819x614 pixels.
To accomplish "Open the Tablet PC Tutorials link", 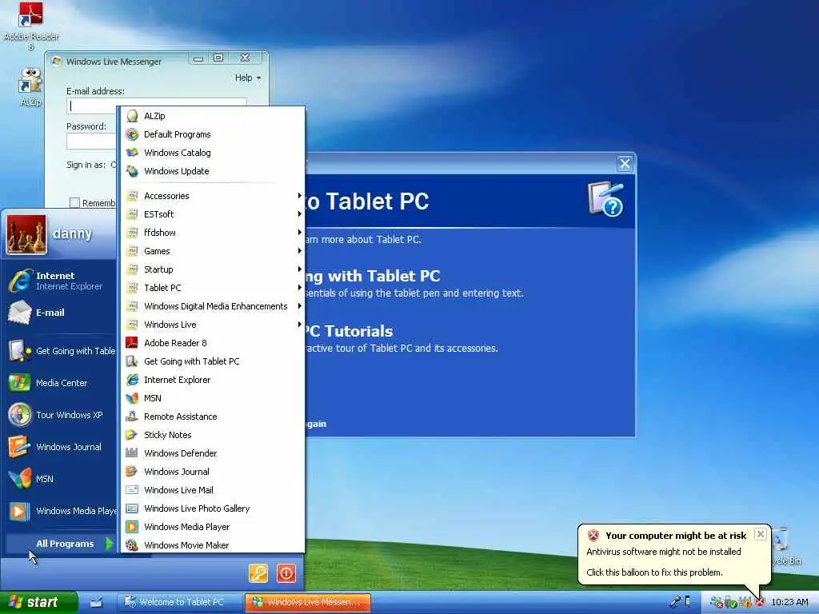I will (349, 331).
